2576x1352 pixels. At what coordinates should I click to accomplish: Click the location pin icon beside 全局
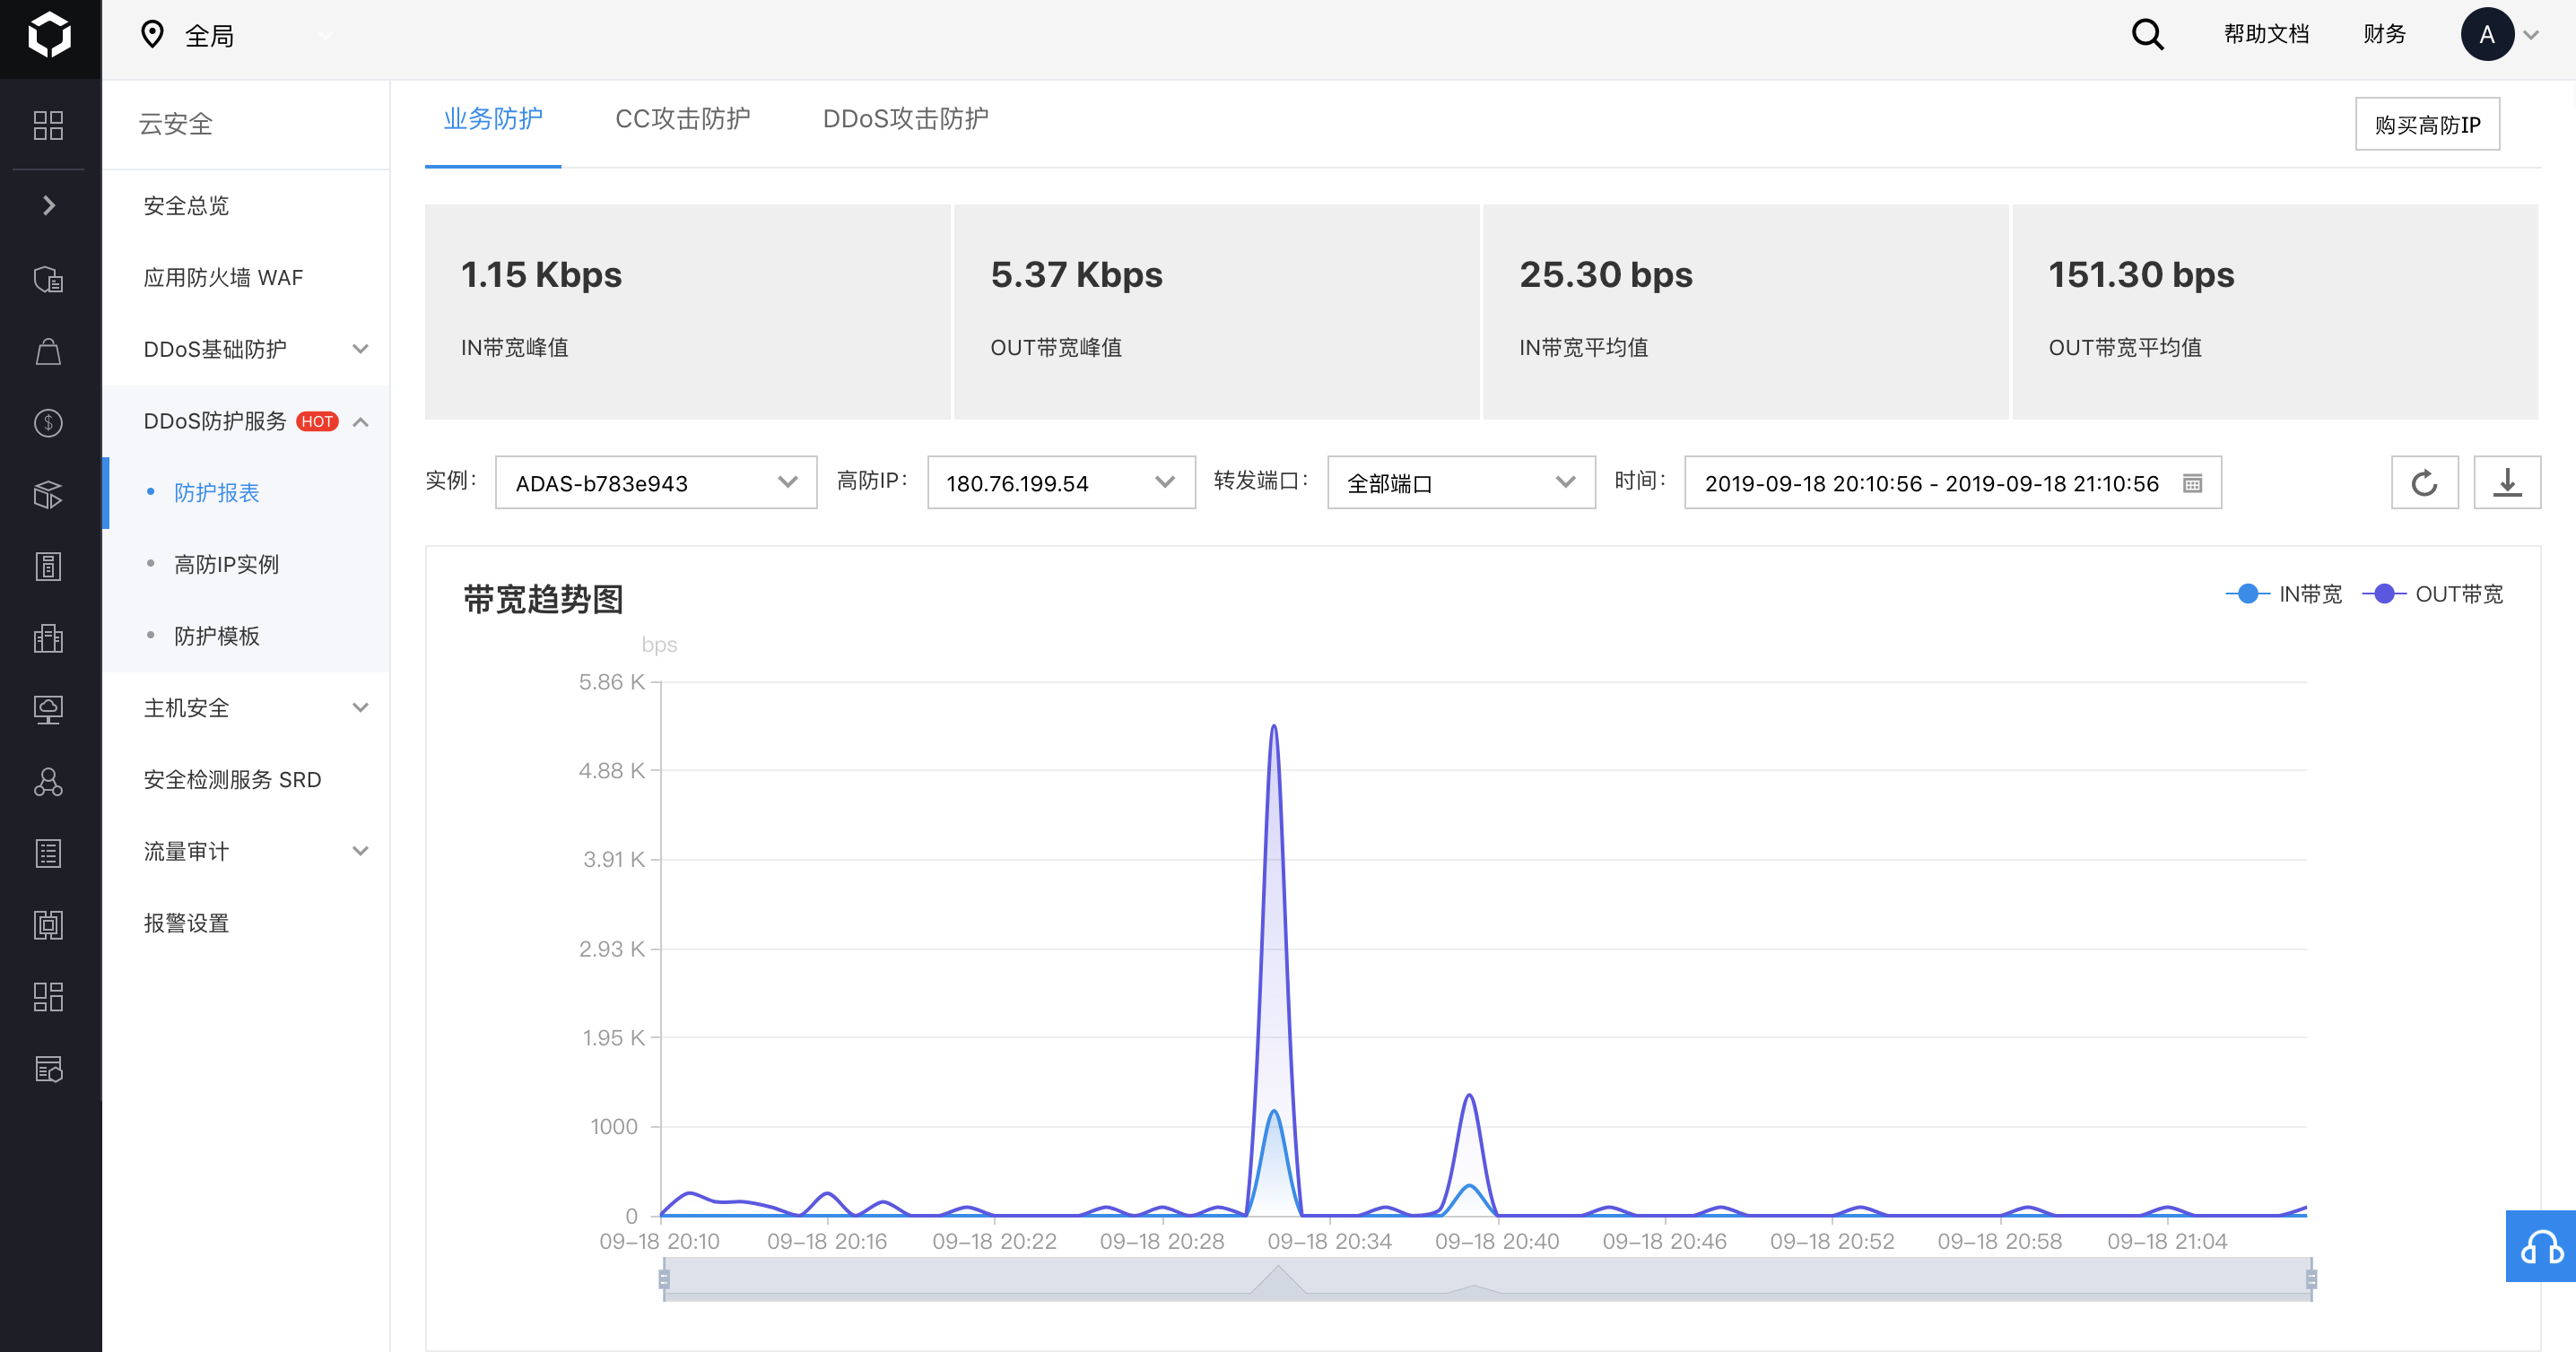pos(152,35)
